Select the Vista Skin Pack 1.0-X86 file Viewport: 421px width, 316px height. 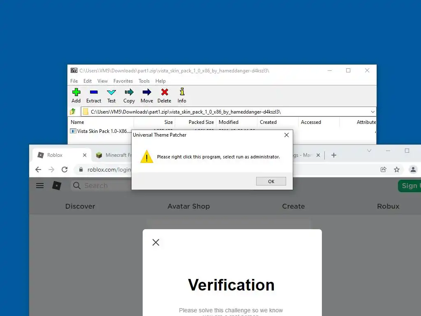tap(101, 131)
